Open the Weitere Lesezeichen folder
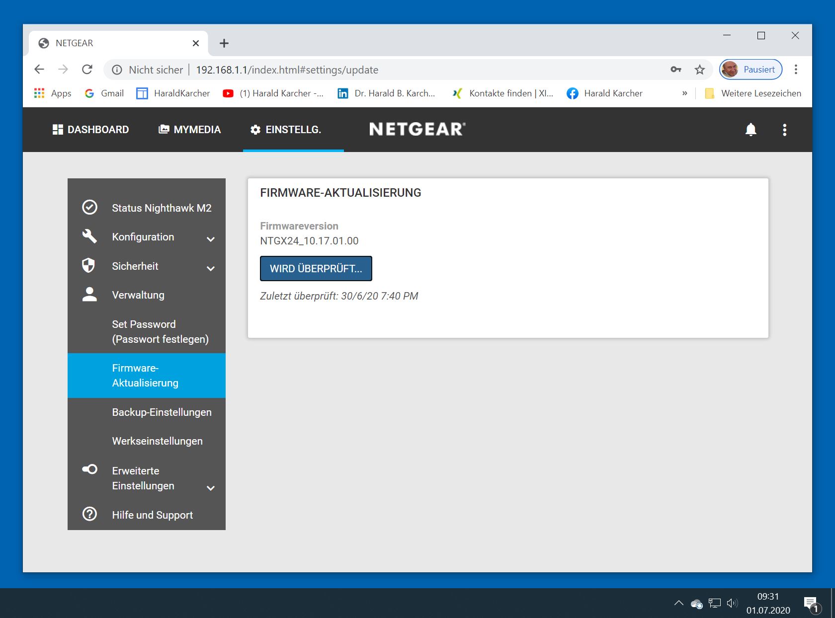The image size is (835, 618). click(x=753, y=93)
